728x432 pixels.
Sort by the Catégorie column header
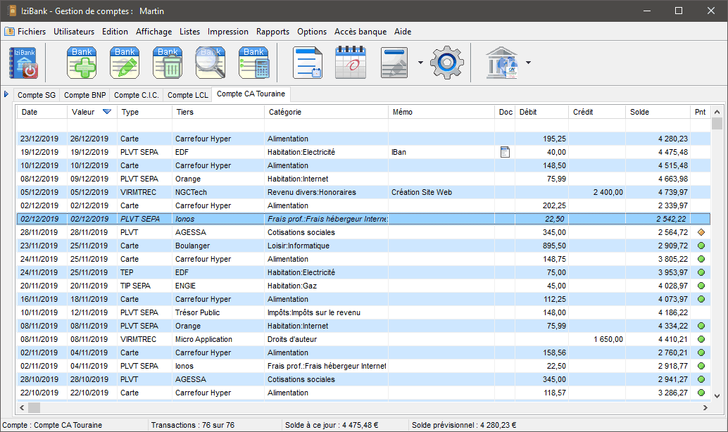(x=284, y=112)
